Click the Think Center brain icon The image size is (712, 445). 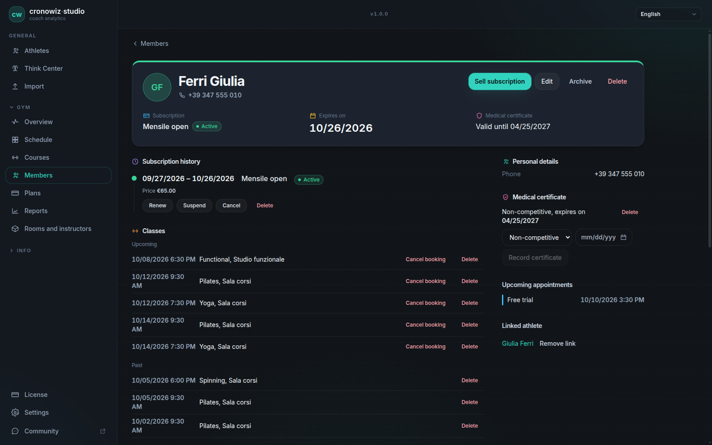click(15, 69)
